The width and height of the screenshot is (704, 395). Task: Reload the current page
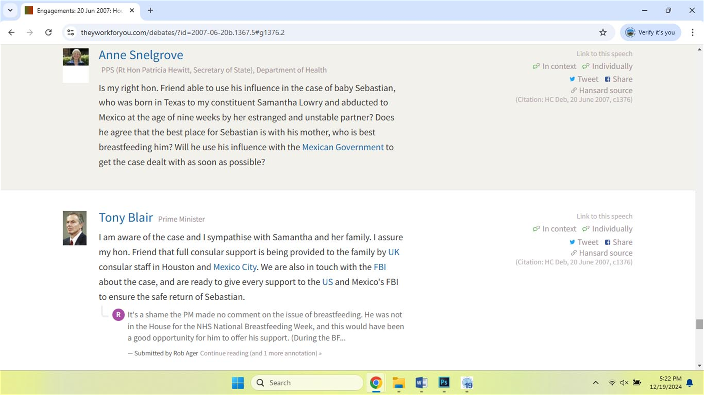pyautogui.click(x=48, y=32)
